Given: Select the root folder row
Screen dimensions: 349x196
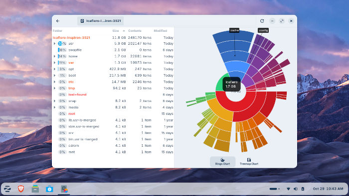Looking at the screenshot, I should 113,113.
